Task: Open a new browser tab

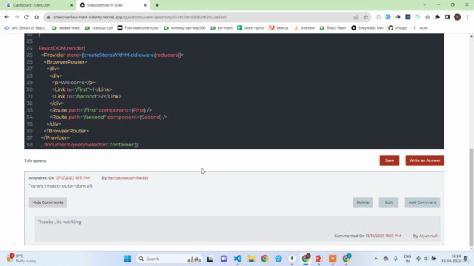Action: point(157,5)
